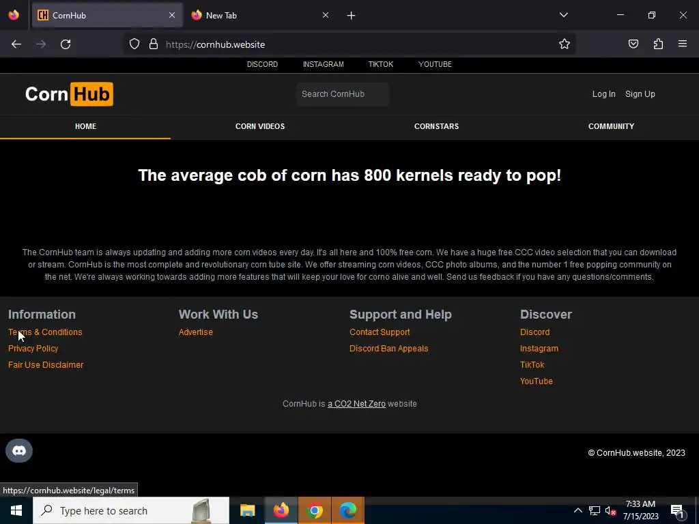Click the TIKTOK link in top bar
Viewport: 699px width, 524px height.
381,64
